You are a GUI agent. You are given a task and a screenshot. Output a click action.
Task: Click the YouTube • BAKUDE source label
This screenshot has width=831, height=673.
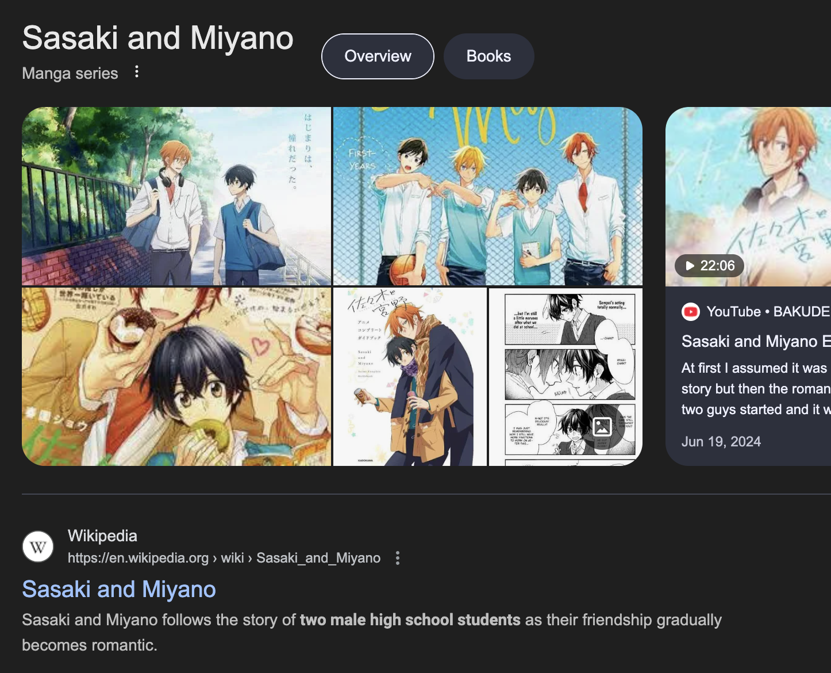click(768, 312)
